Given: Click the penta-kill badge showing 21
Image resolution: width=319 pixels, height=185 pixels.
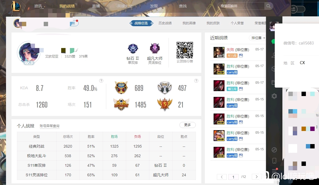Looking at the screenshot, I should coord(165,105).
